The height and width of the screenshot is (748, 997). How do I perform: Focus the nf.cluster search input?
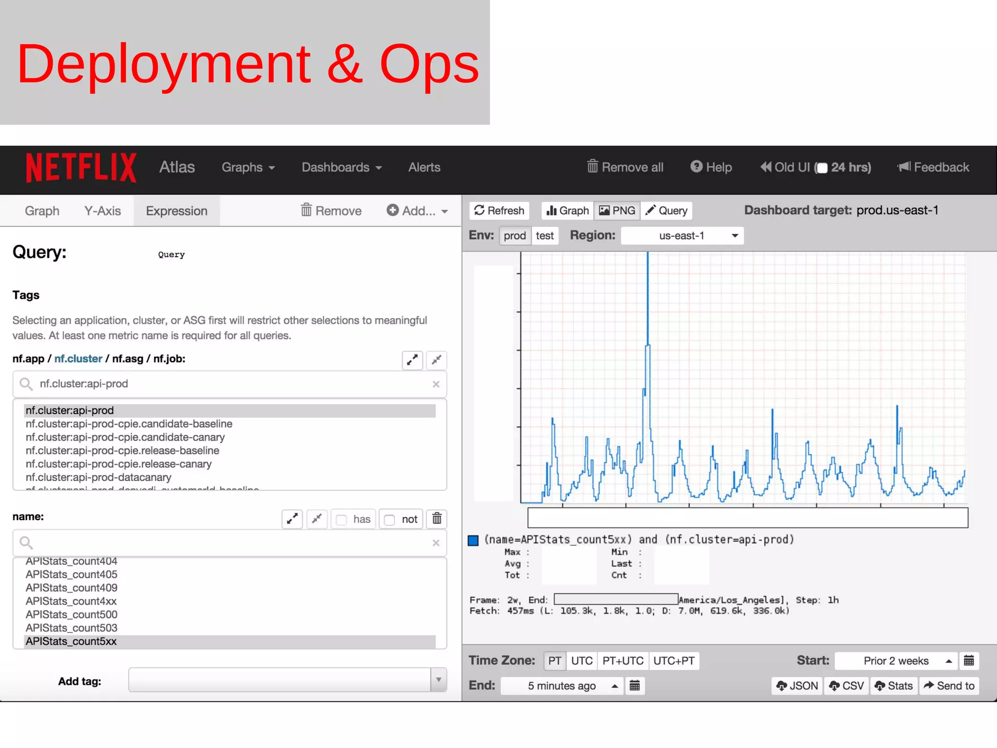230,384
